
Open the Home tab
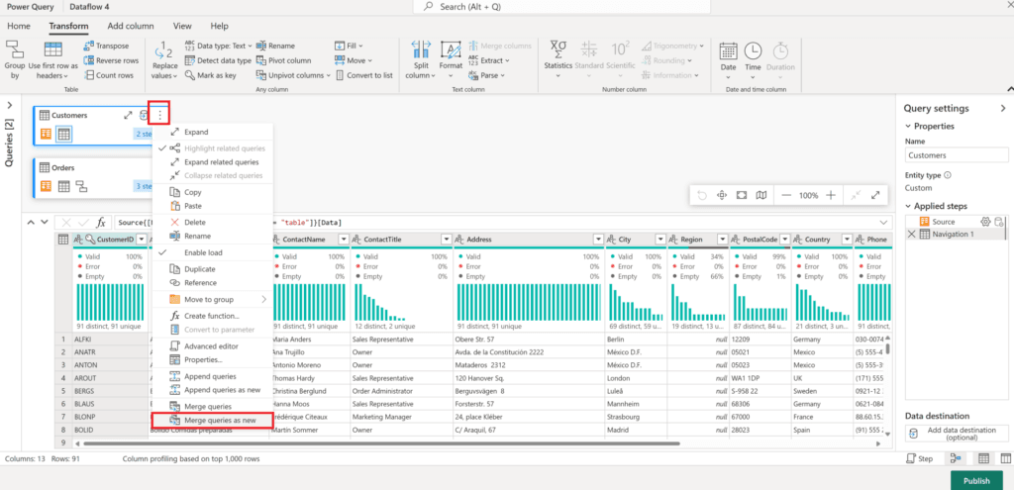tap(18, 26)
